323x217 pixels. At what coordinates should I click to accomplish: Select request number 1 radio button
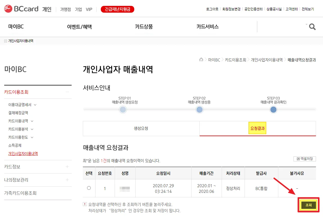(89, 188)
